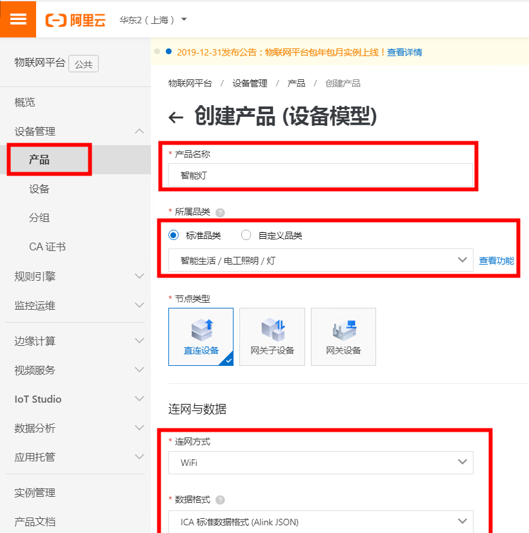Open 查看详情 announcement link
Viewport: 529px width, 533px height.
coord(404,52)
